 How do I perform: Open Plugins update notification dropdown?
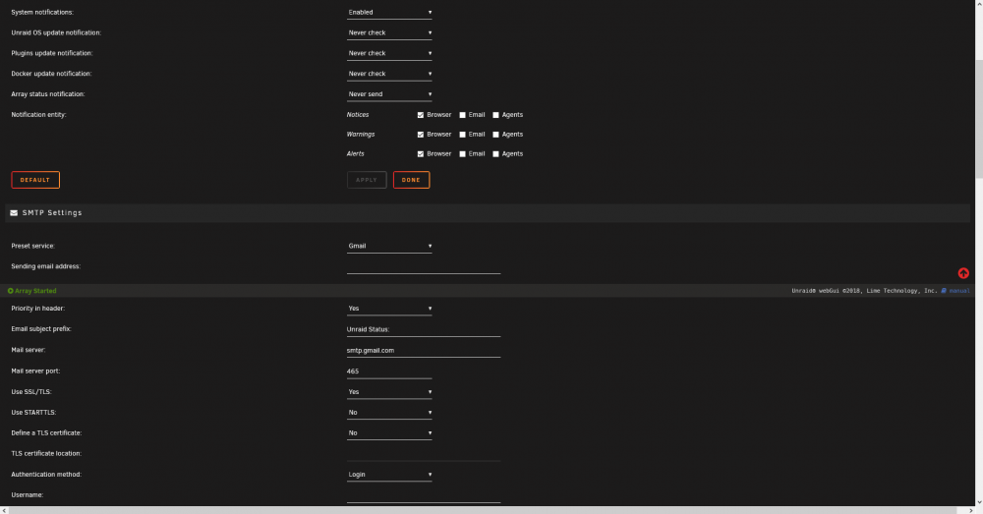[389, 53]
